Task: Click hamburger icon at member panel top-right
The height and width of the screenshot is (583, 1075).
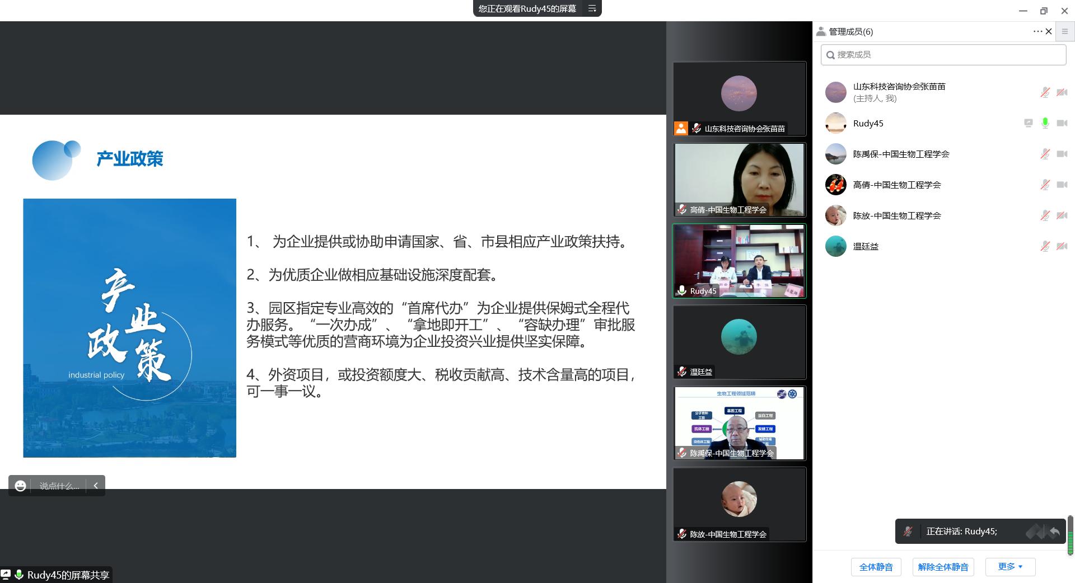Action: coord(1065,31)
